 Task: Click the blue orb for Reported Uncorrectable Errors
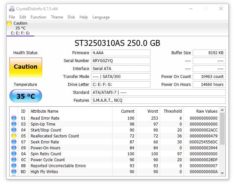pyautogui.click(x=14, y=166)
